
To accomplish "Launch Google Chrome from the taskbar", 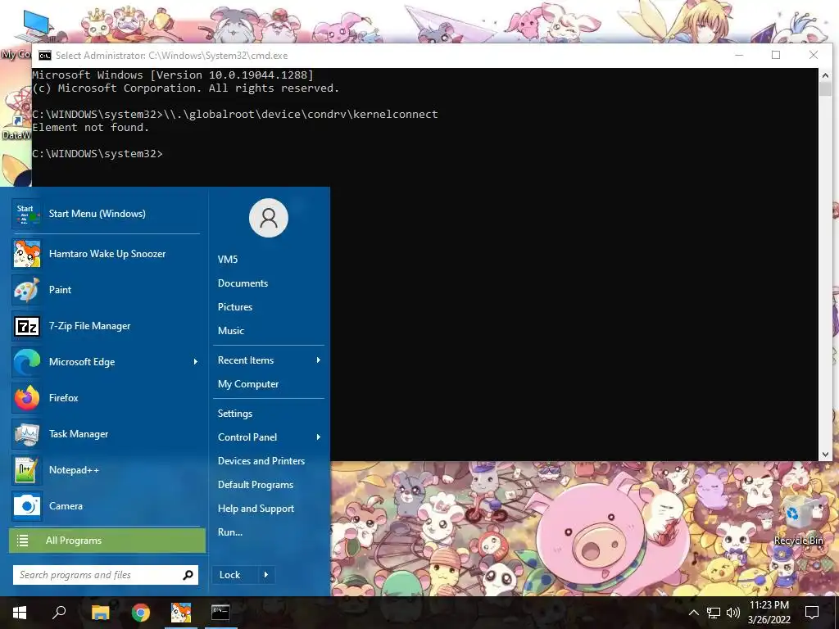I will pos(141,613).
